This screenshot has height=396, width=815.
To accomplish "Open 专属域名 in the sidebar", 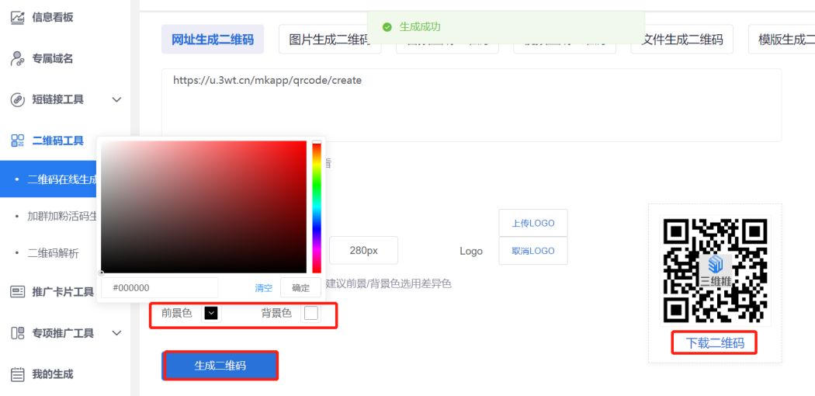I will point(53,59).
